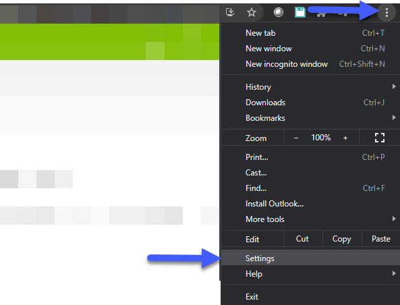Screen dimensions: 400x305
Task: Increase zoom with the plus button
Action: tap(345, 138)
